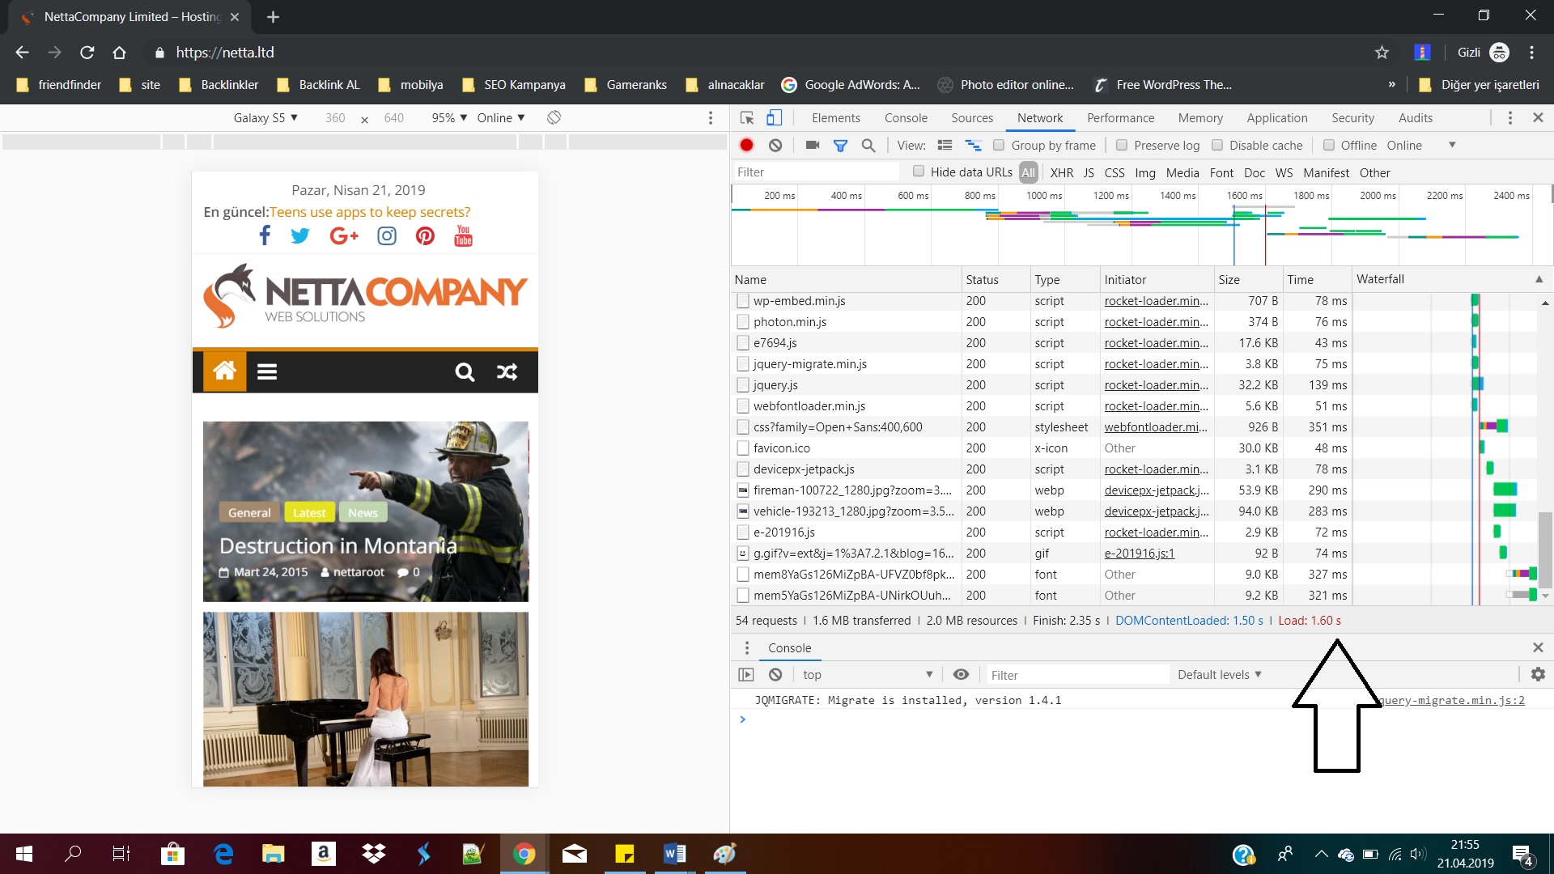1554x874 pixels.
Task: Tick the checkbox for favicon.ico row
Action: click(x=743, y=448)
